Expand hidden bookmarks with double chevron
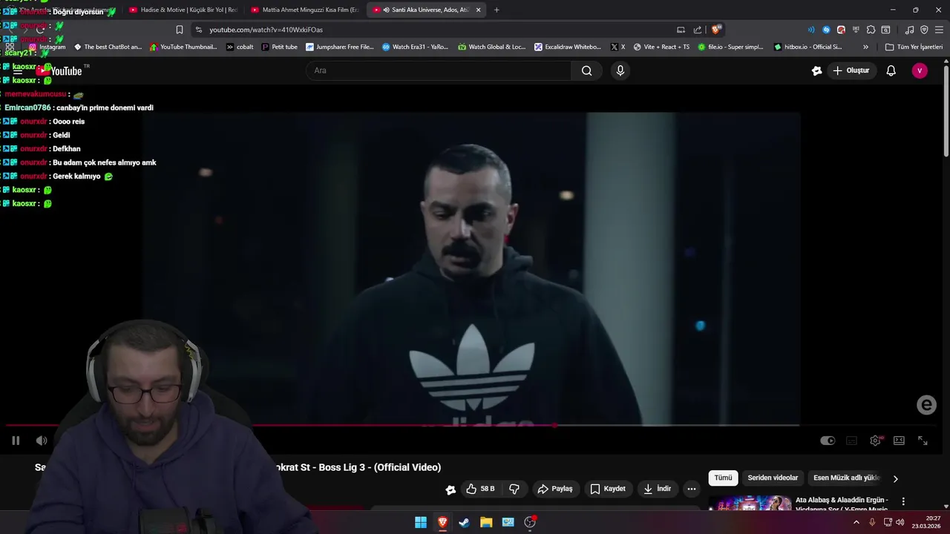The image size is (950, 534). pyautogui.click(x=865, y=47)
